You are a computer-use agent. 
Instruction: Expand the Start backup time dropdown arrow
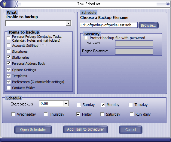click(66, 104)
